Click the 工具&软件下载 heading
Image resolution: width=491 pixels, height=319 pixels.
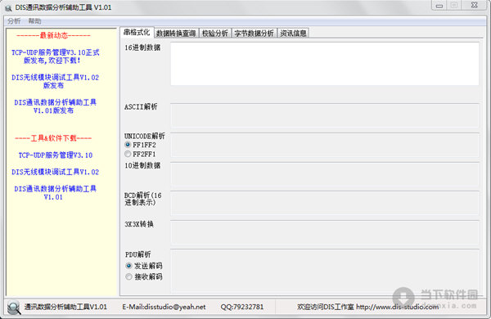tap(53, 138)
